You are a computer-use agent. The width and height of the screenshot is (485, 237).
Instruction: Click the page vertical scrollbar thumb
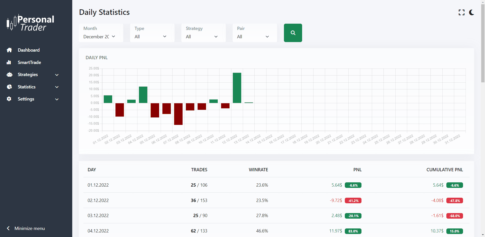point(483,43)
